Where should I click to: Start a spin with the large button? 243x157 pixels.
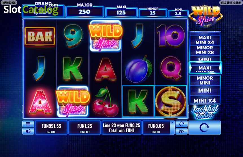click(205, 128)
